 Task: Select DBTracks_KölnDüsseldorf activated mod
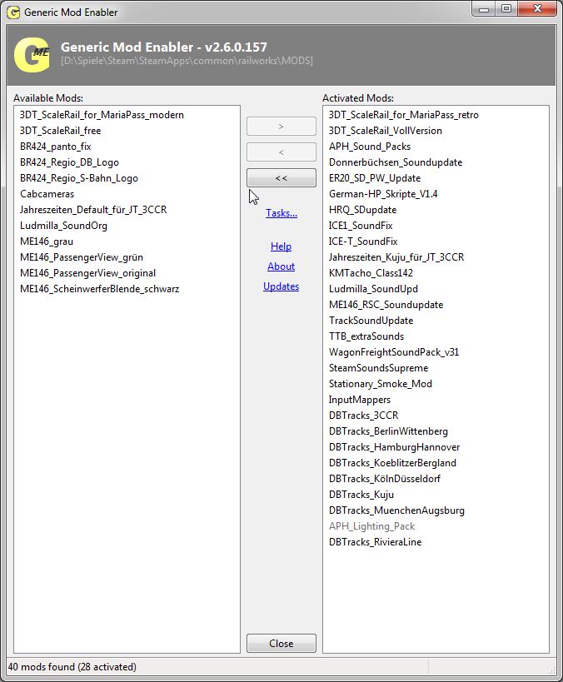tap(385, 479)
